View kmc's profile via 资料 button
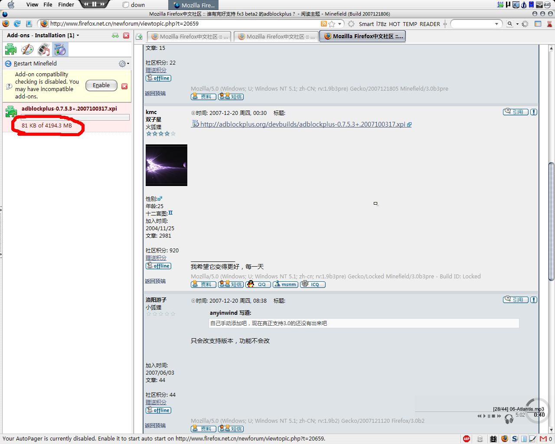Screen dimensions: 555x444 tap(203, 284)
